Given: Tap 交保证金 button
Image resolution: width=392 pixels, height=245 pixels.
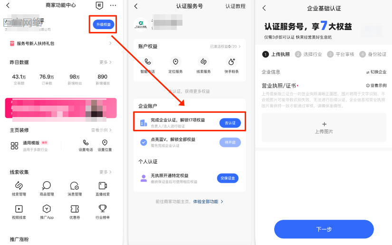Looking at the screenshot, I should tap(228, 178).
